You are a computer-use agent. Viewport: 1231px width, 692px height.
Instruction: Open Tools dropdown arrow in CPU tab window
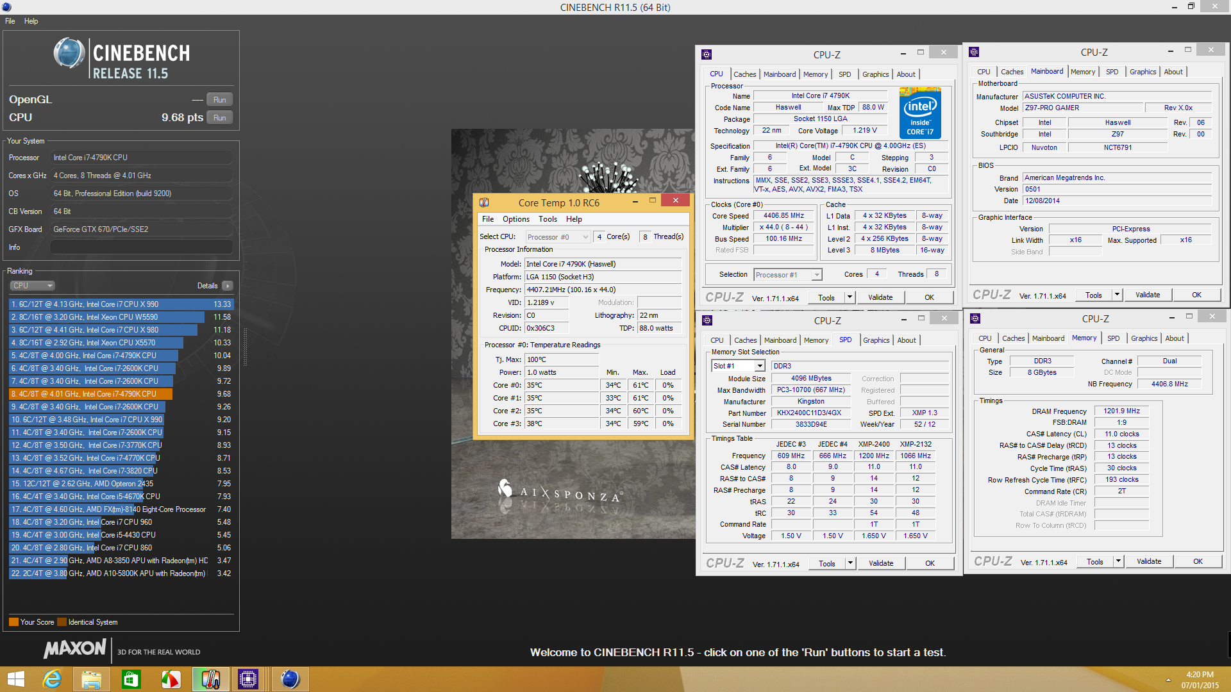(x=850, y=297)
